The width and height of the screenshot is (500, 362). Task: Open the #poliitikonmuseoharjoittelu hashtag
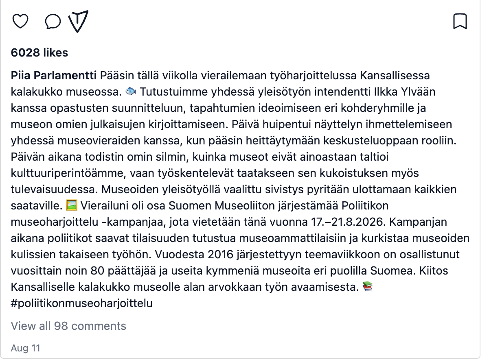click(82, 303)
